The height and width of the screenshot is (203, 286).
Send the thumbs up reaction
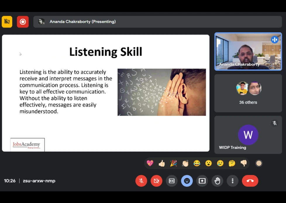[162, 163]
